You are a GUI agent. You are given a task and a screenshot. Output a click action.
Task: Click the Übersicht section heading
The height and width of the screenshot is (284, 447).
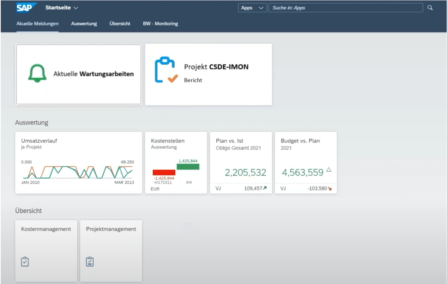(x=28, y=211)
